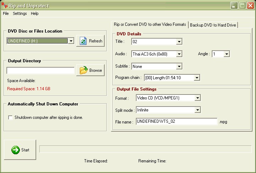Open the Subtitle dropdown
Screen dimensions: 256x173
click(x=179, y=67)
